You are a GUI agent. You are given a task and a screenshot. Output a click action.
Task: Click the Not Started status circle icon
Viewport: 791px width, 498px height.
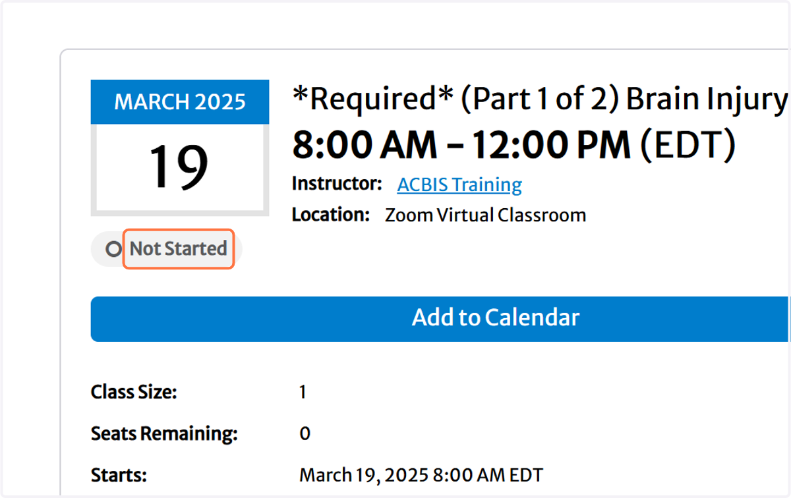tap(115, 249)
